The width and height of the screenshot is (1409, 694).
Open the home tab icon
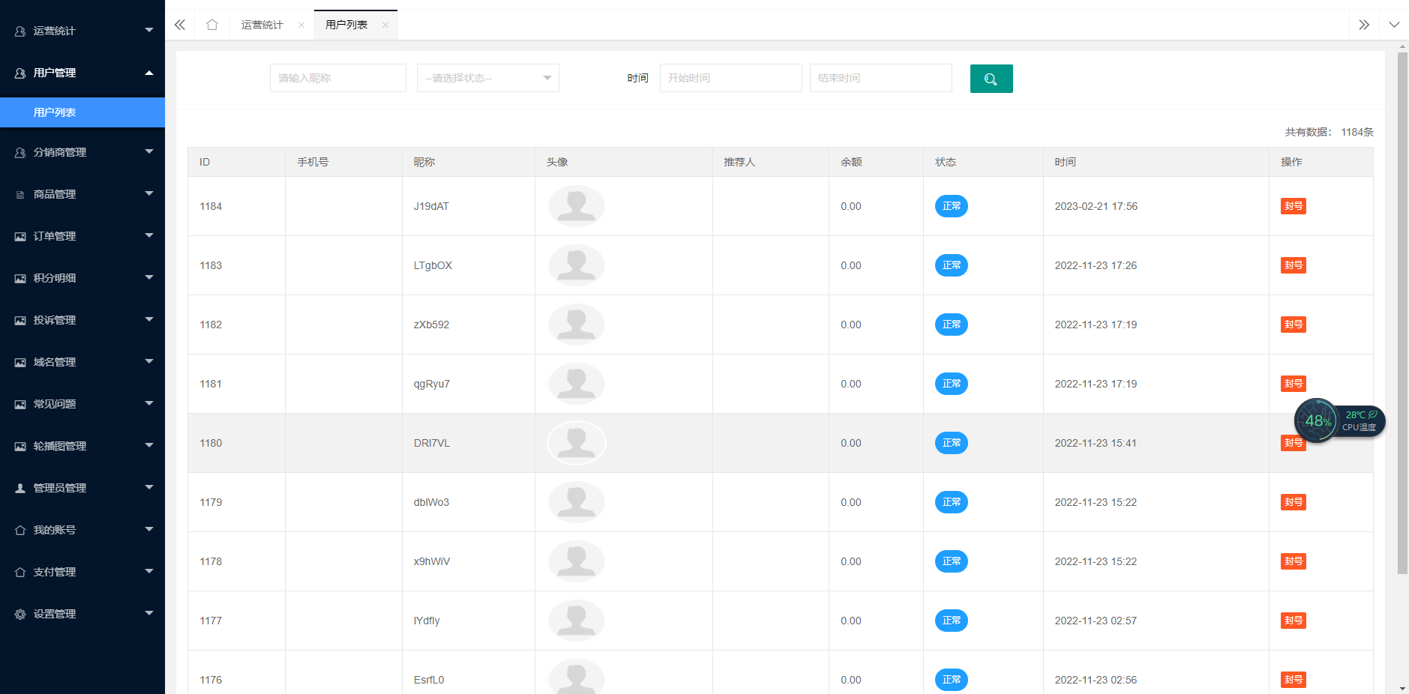coord(212,25)
